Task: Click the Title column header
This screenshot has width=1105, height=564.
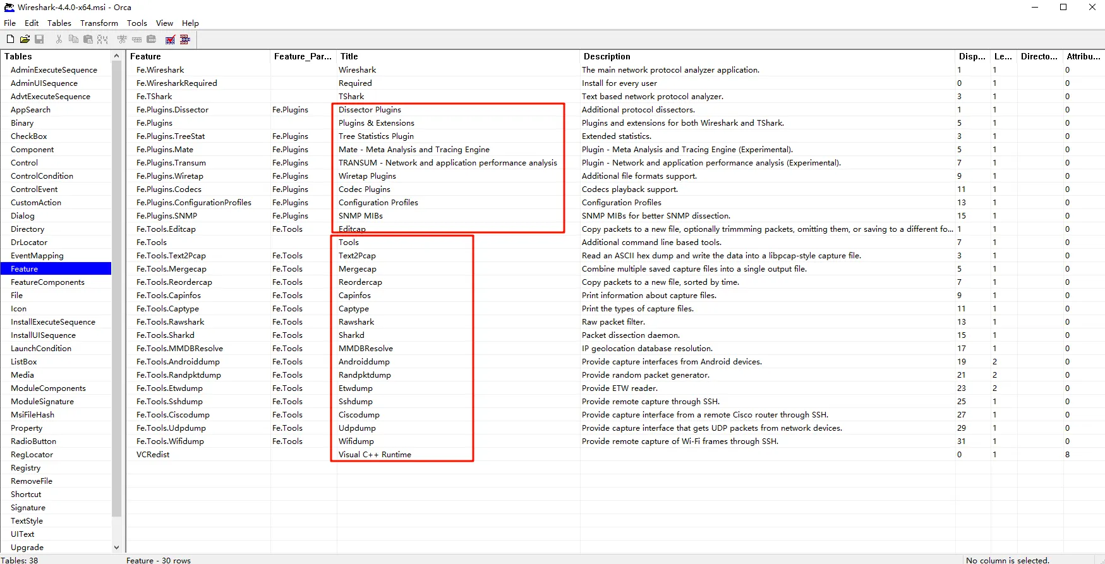Action: click(x=458, y=56)
